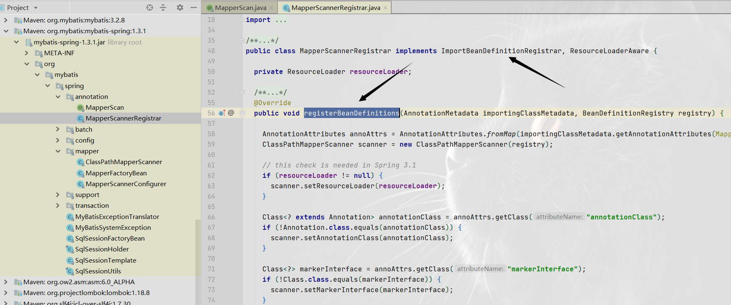Click ImportBeanDefinitionRegistrar interface name in code

coord(501,51)
